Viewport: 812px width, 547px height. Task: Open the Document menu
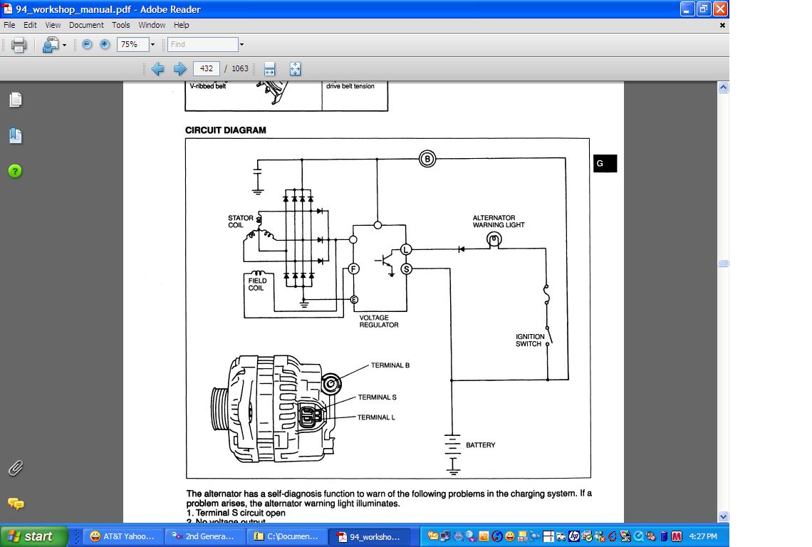tap(85, 25)
